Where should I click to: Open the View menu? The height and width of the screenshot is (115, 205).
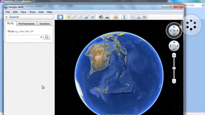[23, 12]
